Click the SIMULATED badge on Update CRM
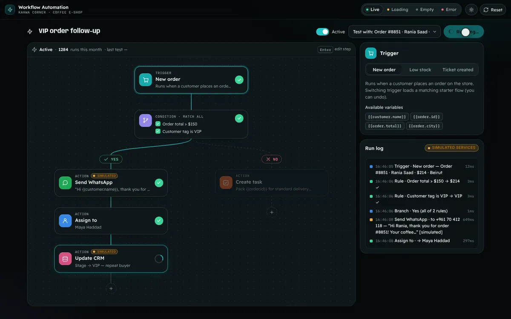Viewport: 511px width, 319px height. tap(104, 252)
